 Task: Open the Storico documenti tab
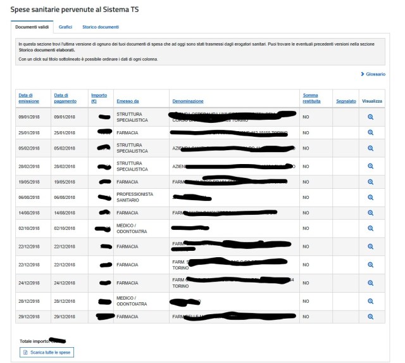(101, 27)
